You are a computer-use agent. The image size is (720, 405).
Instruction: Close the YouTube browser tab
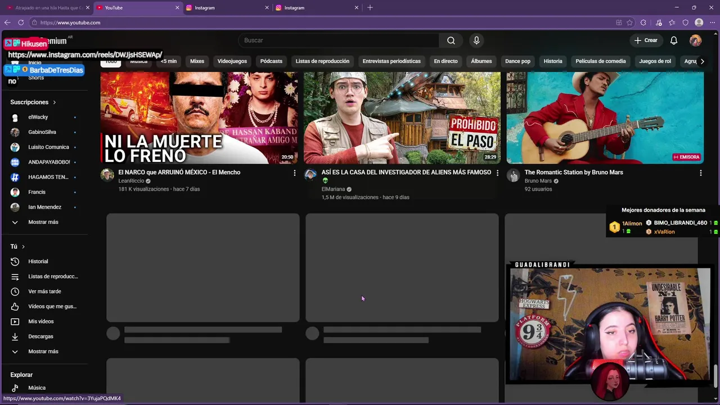[x=177, y=8]
